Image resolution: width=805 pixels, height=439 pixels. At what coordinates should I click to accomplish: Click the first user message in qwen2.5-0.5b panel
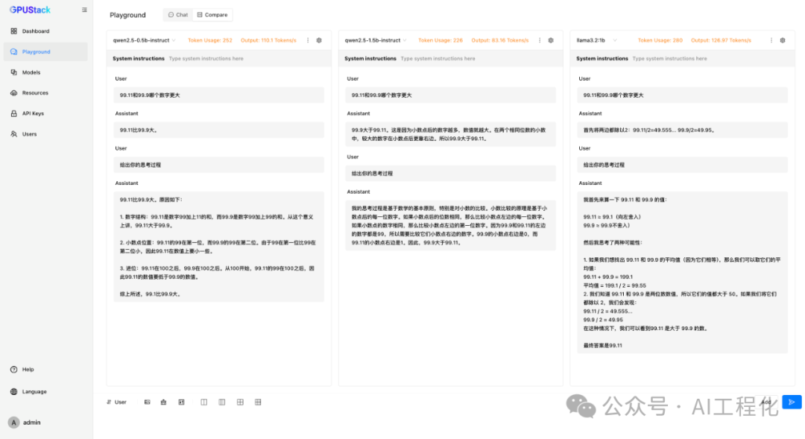point(219,95)
